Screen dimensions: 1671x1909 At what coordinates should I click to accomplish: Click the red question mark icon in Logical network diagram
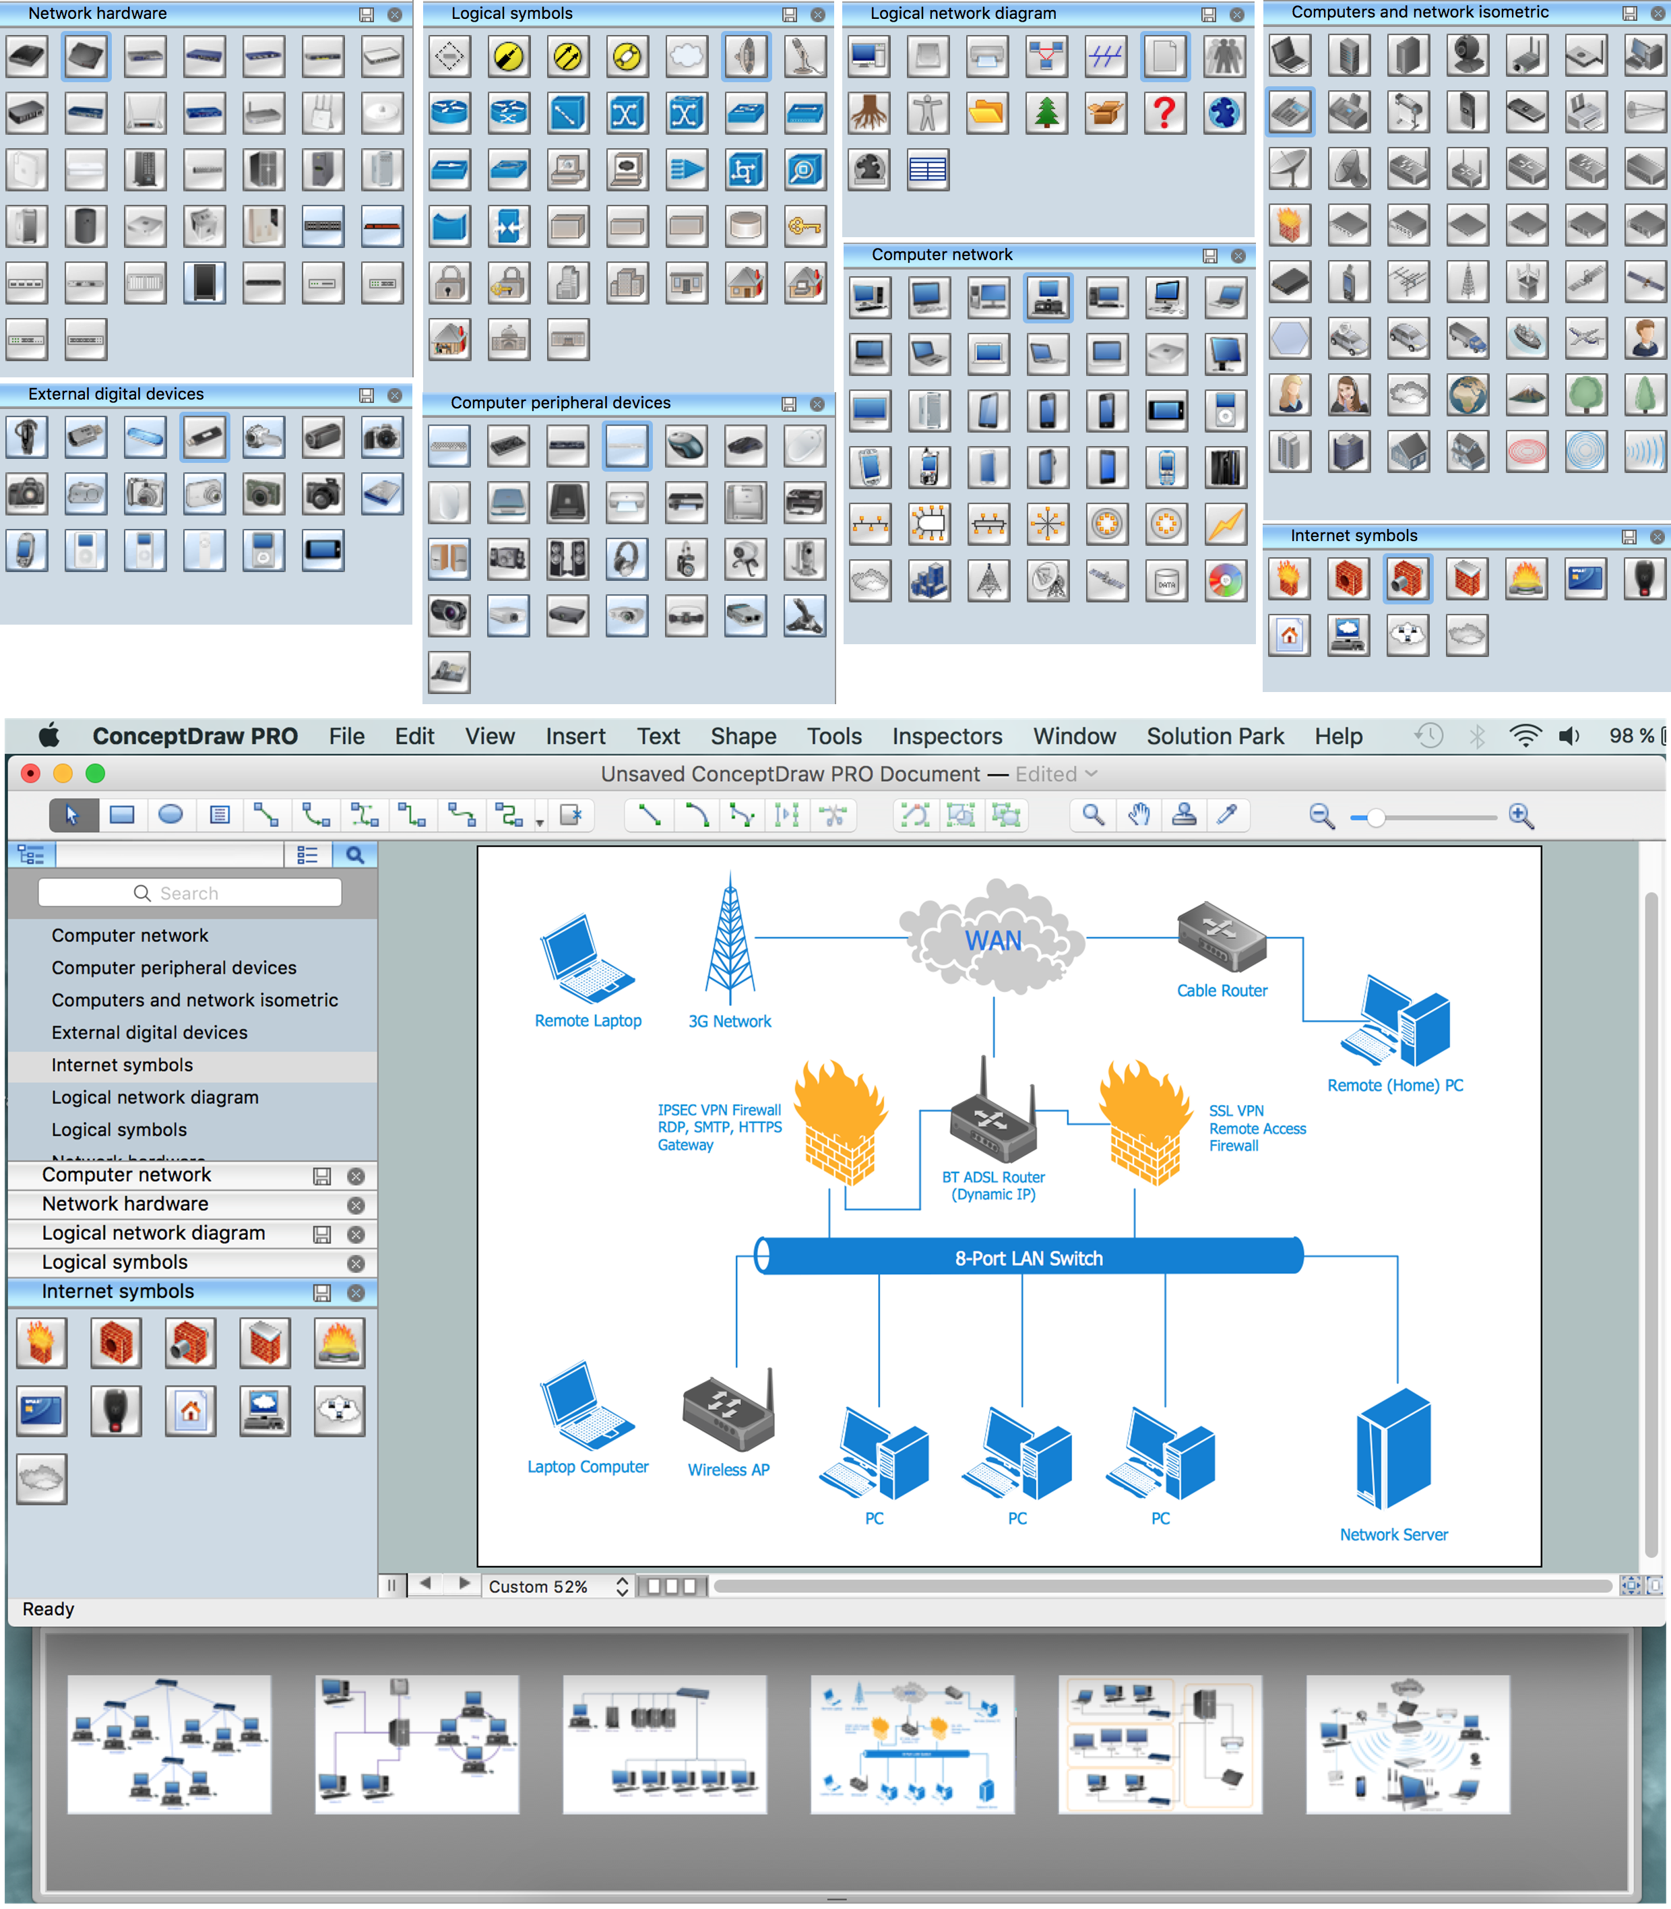click(1165, 113)
